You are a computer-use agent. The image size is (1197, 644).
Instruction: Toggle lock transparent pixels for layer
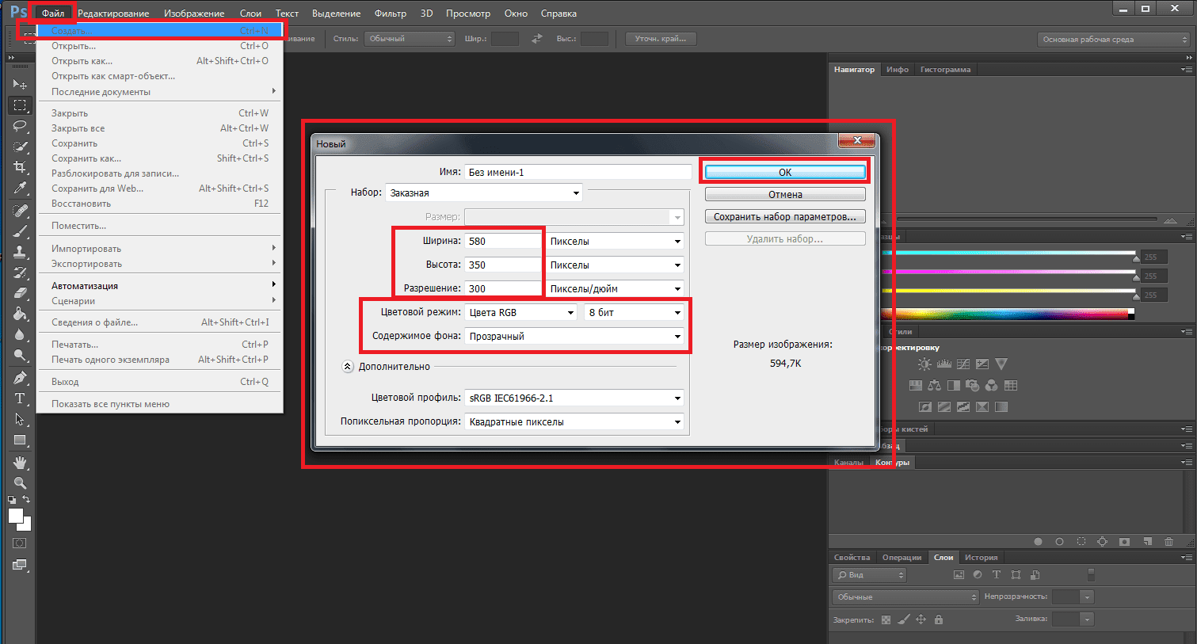pos(886,619)
